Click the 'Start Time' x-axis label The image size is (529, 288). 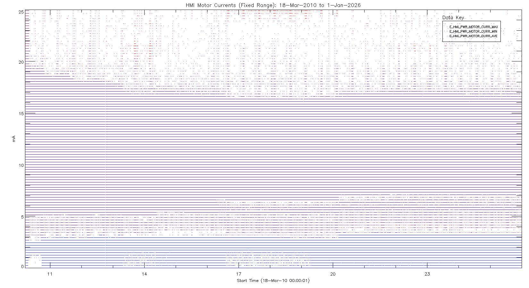[x=248, y=281]
